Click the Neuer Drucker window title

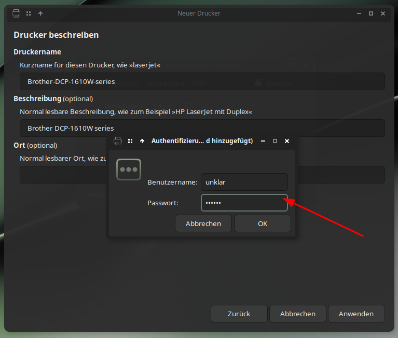pyautogui.click(x=199, y=13)
